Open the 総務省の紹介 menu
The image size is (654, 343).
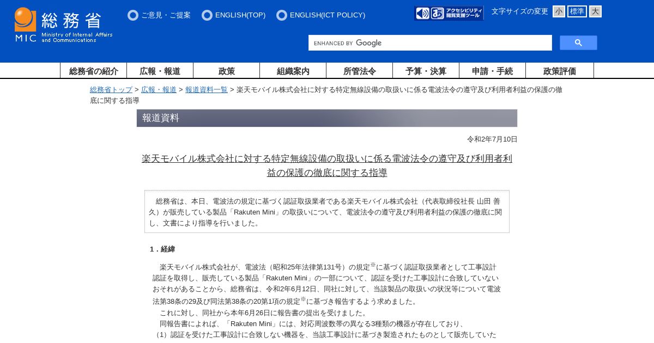94,71
